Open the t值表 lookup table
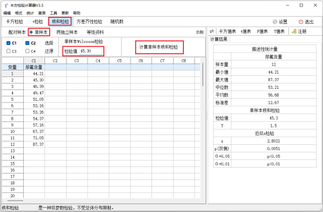This screenshot has height=212, width=323. 246,31
